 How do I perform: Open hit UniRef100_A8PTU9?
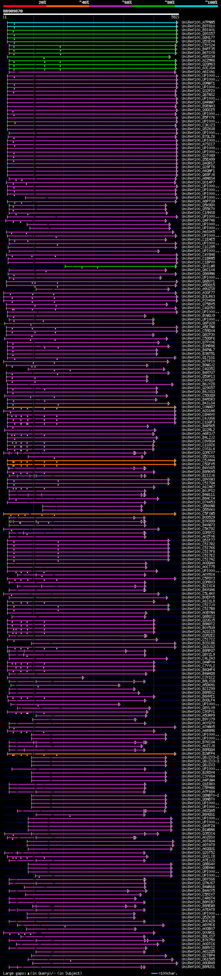click(x=198, y=201)
